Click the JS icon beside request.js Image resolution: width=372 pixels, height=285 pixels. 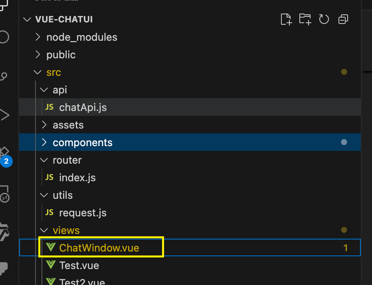tap(49, 212)
